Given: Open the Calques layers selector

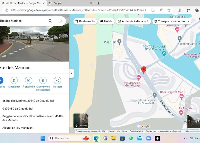Looking at the screenshot, I should point(81,120).
